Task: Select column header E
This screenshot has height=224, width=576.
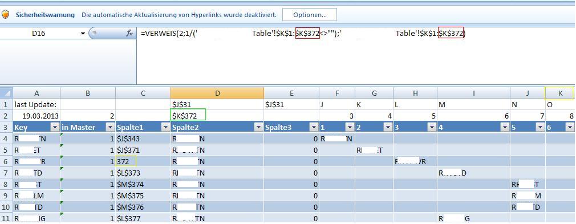Action: pyautogui.click(x=291, y=93)
